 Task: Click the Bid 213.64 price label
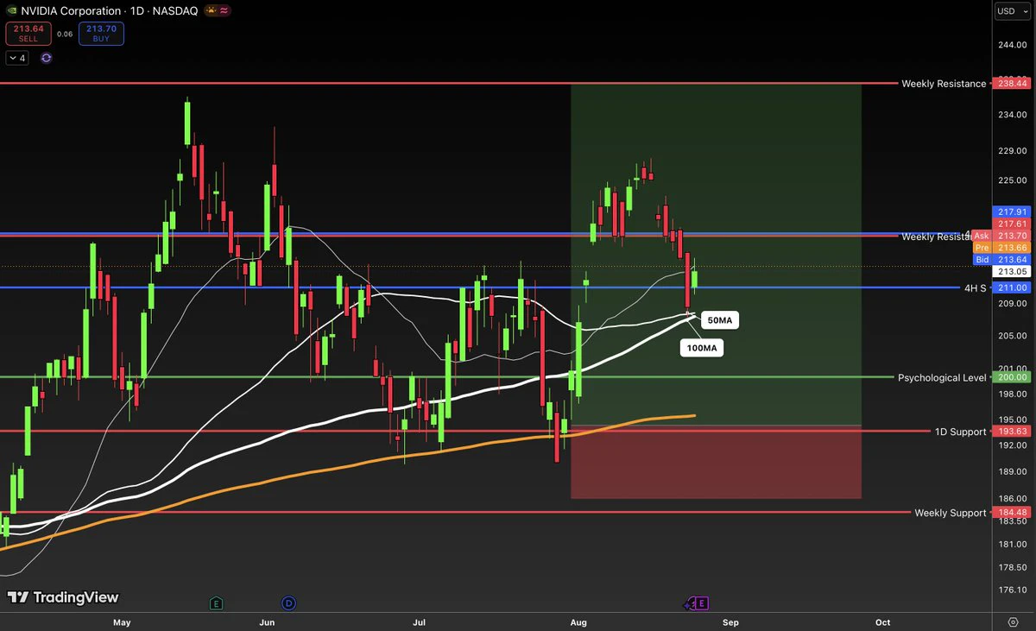tap(1001, 259)
